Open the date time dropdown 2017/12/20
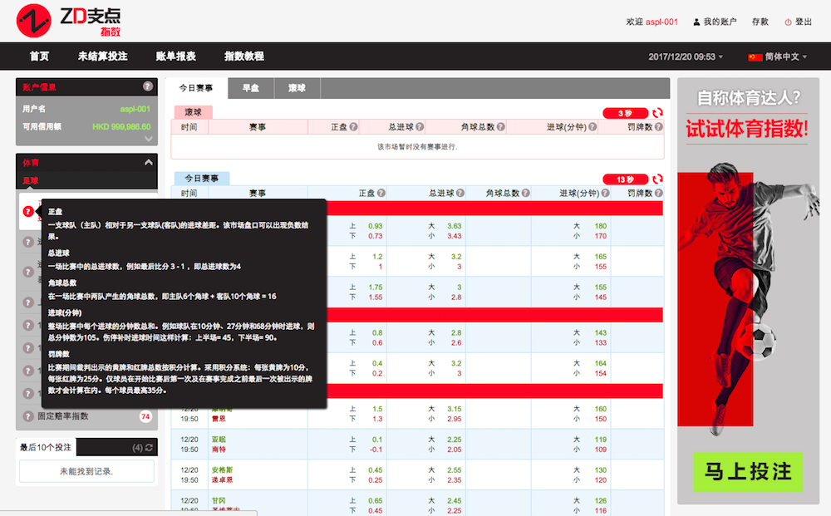 (686, 57)
